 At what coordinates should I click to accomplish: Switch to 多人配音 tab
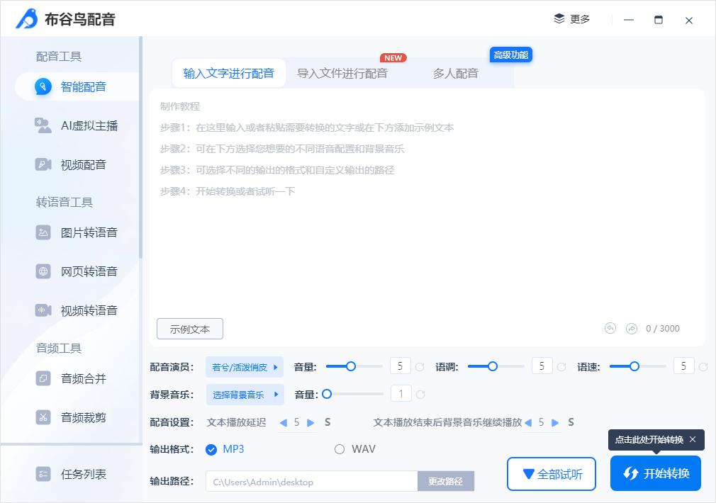pyautogui.click(x=455, y=73)
